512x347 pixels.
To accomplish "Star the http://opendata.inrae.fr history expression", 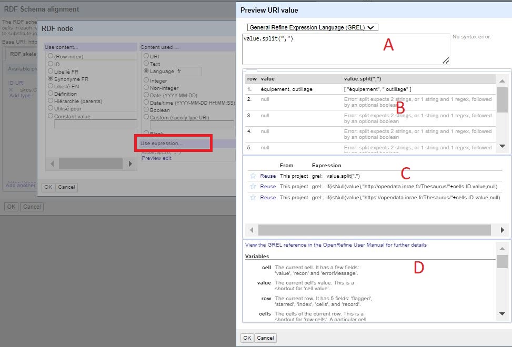I will pyautogui.click(x=253, y=187).
